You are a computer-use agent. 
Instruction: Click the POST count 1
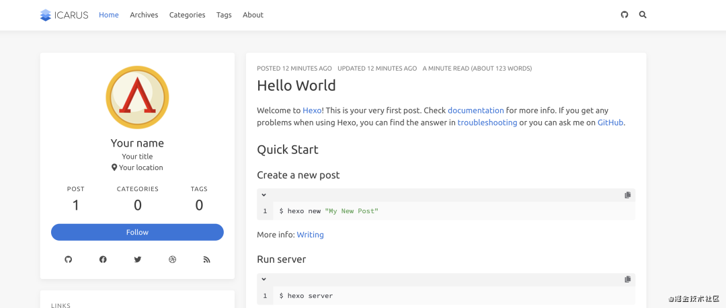[75, 205]
